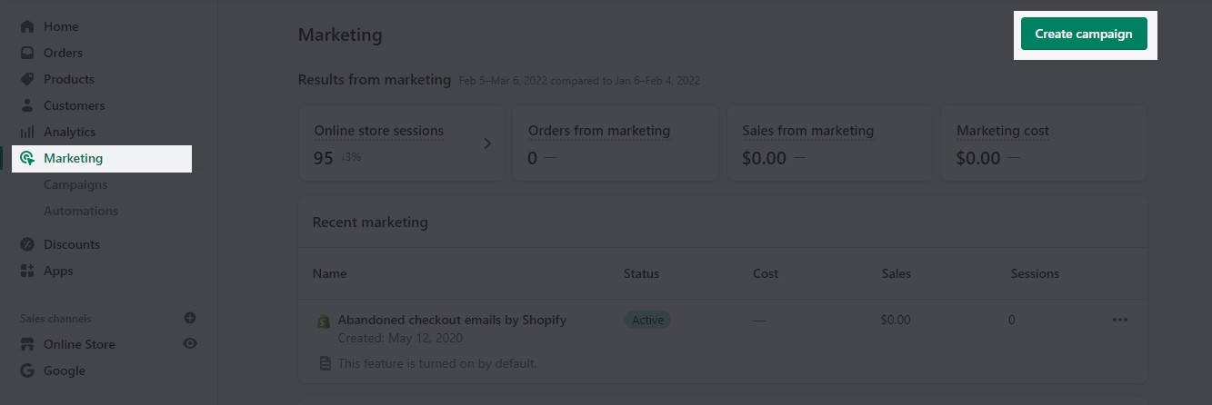Image resolution: width=1212 pixels, height=405 pixels.
Task: Add a sales channel with plus icon
Action: tap(190, 318)
